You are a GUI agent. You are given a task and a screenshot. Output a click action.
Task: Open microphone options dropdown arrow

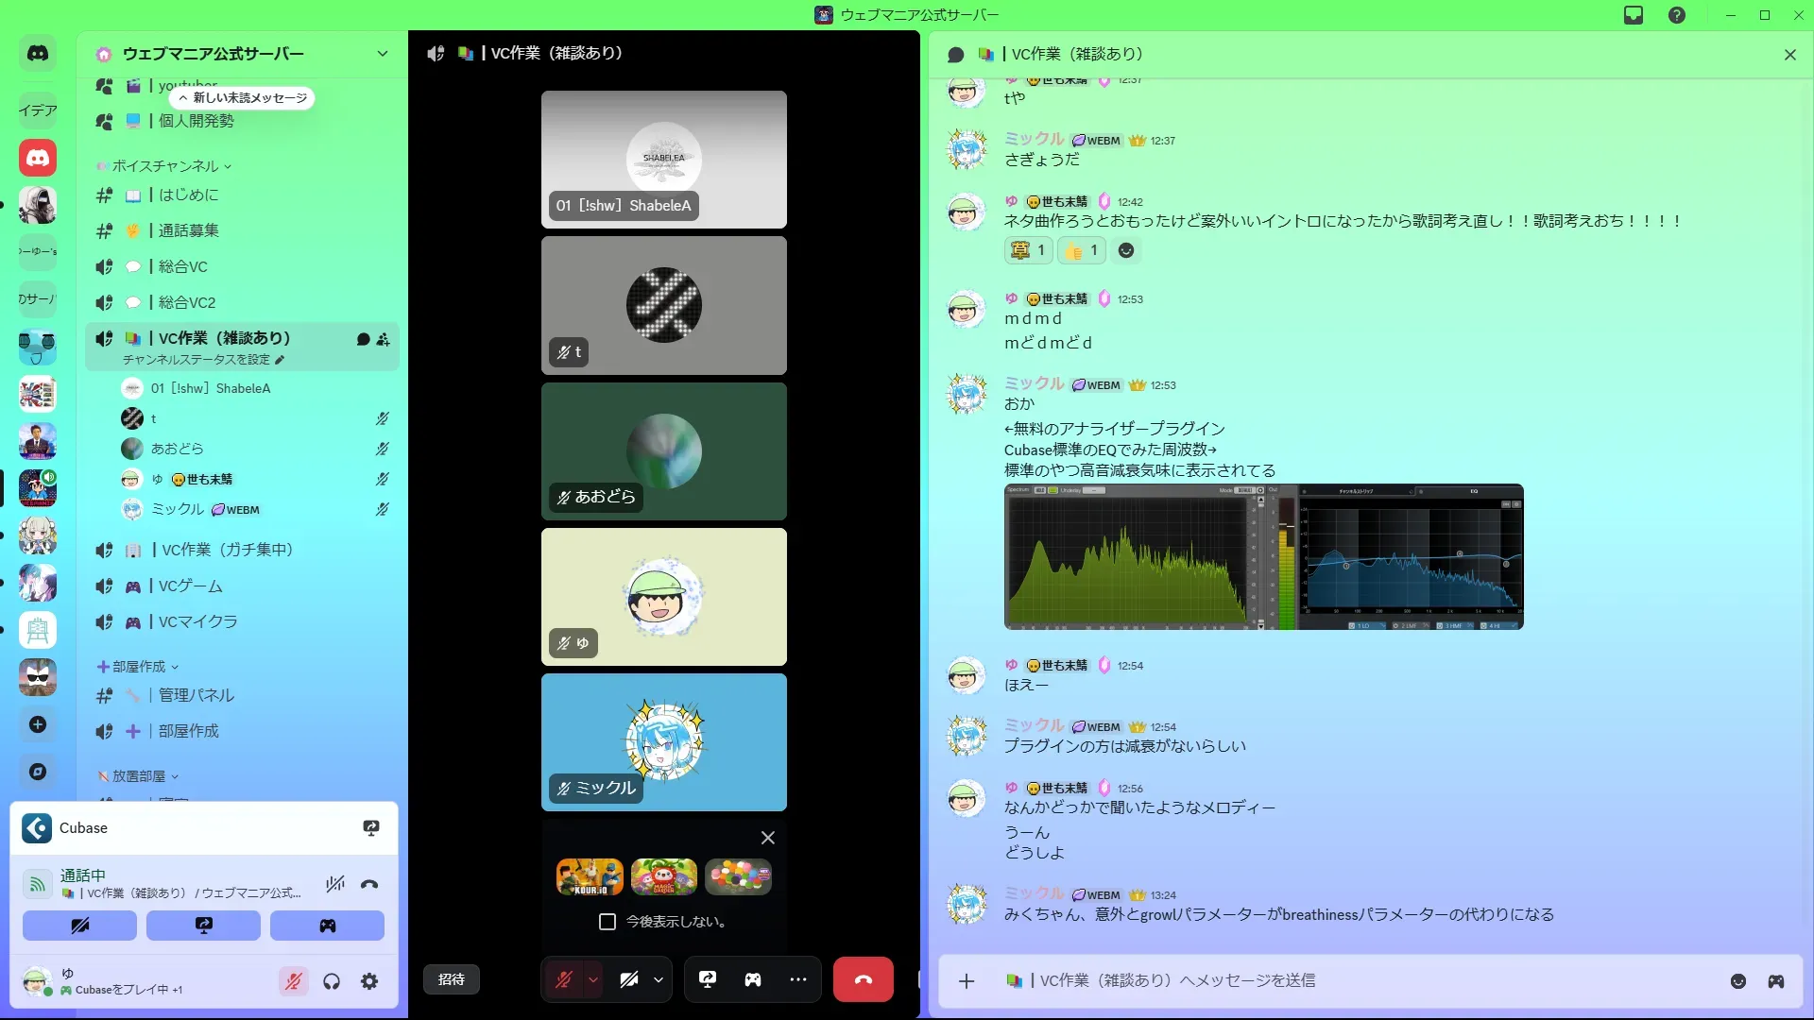click(593, 979)
